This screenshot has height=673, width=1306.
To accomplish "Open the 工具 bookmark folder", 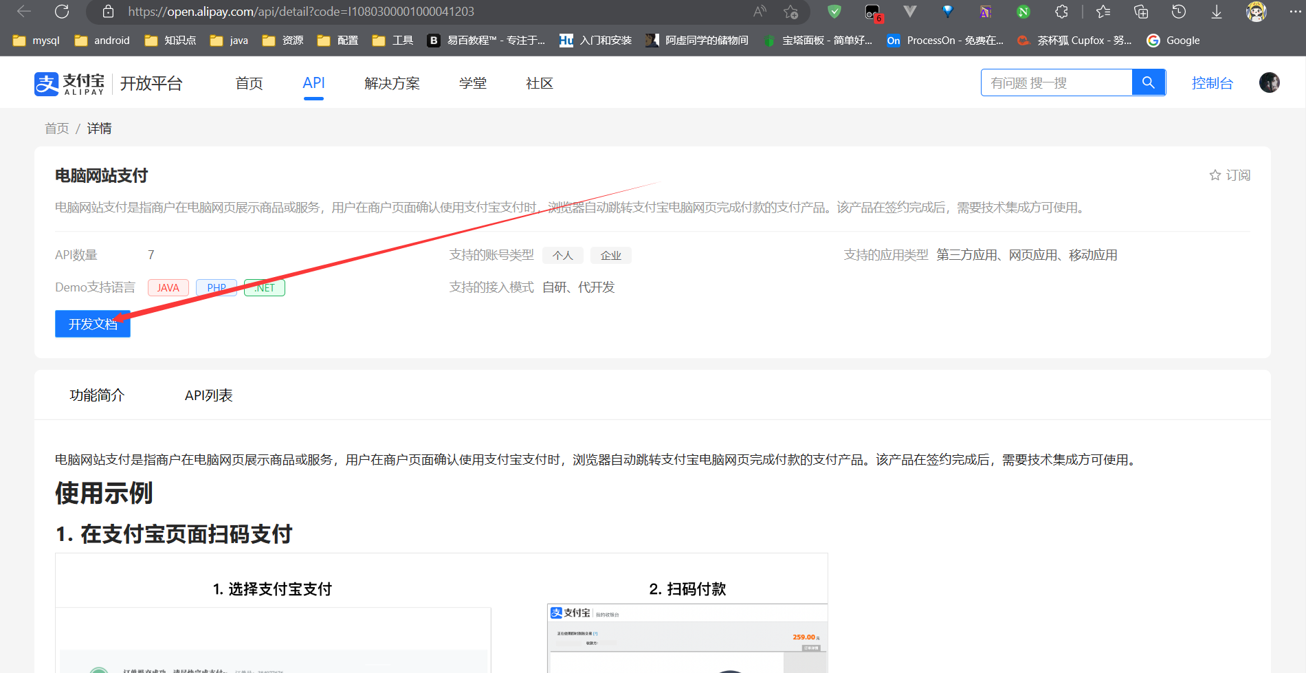I will (x=392, y=41).
